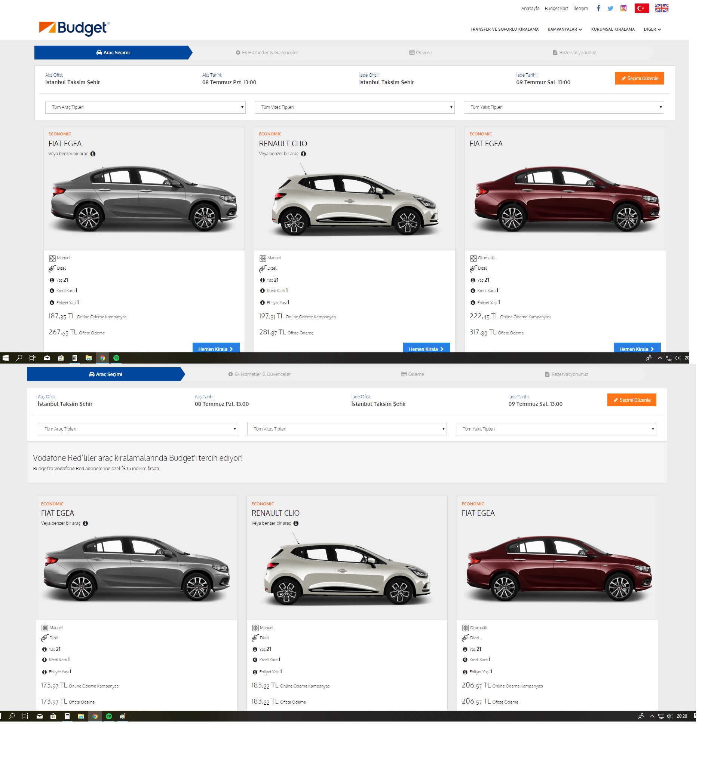Open File Explorer in upper taskbar
Screen dimensions: 702x778
click(88, 358)
